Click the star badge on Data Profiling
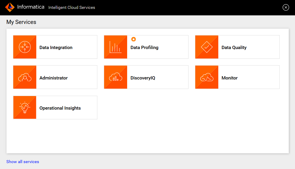295x169 pixels. click(134, 39)
